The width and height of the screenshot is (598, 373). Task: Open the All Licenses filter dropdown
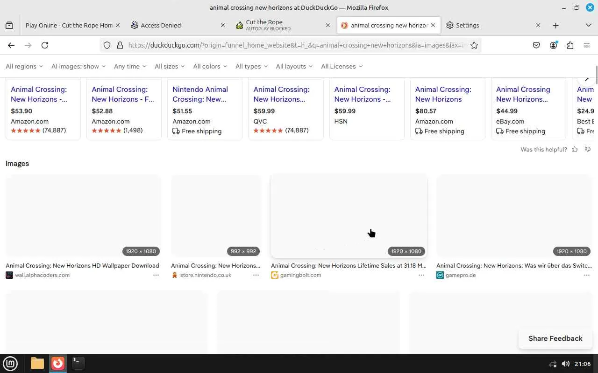coord(342,66)
